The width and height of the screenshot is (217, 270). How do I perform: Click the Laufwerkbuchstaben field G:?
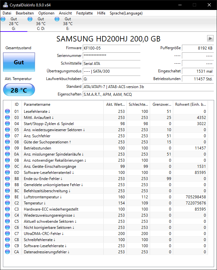pyautogui.click(x=111, y=79)
